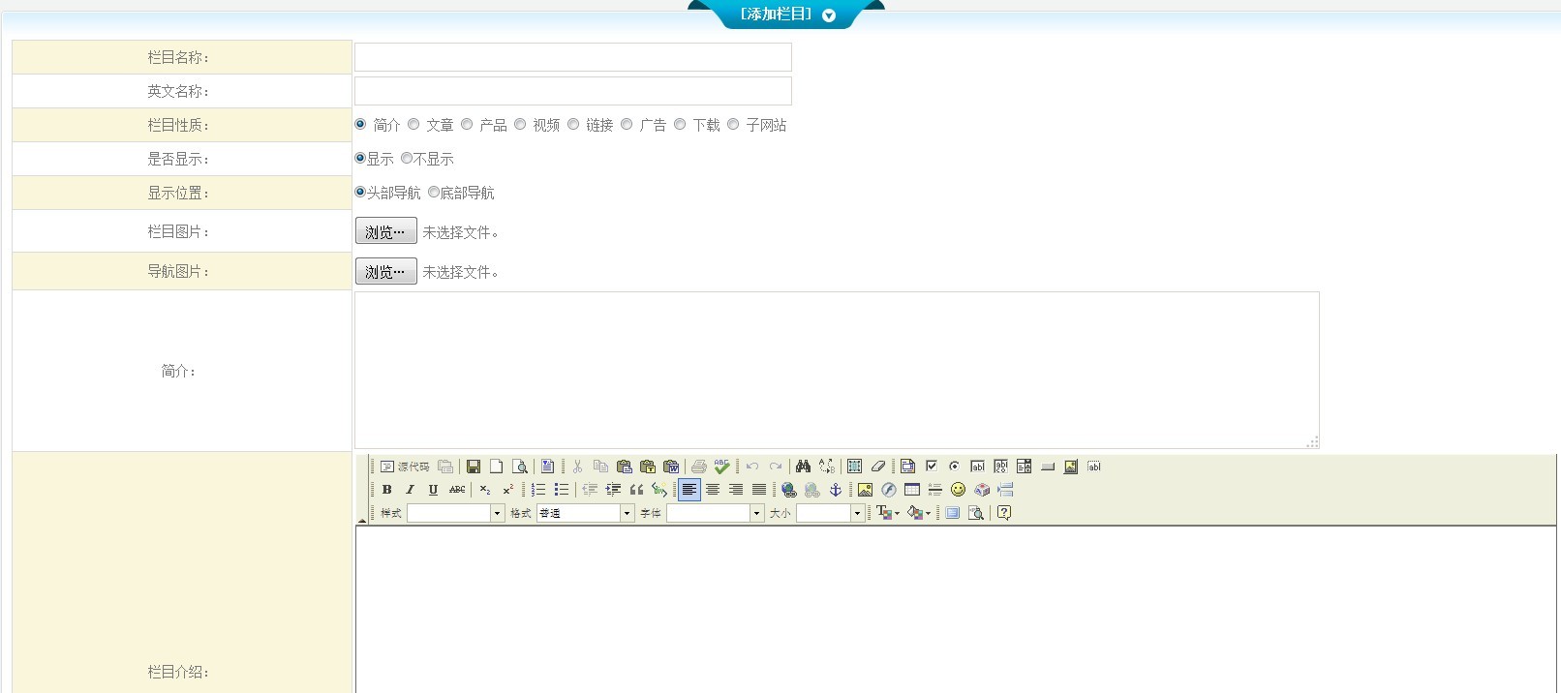Viewport: 1561px width, 693px height.
Task: Click the insert anchor icon
Action: coord(836,490)
